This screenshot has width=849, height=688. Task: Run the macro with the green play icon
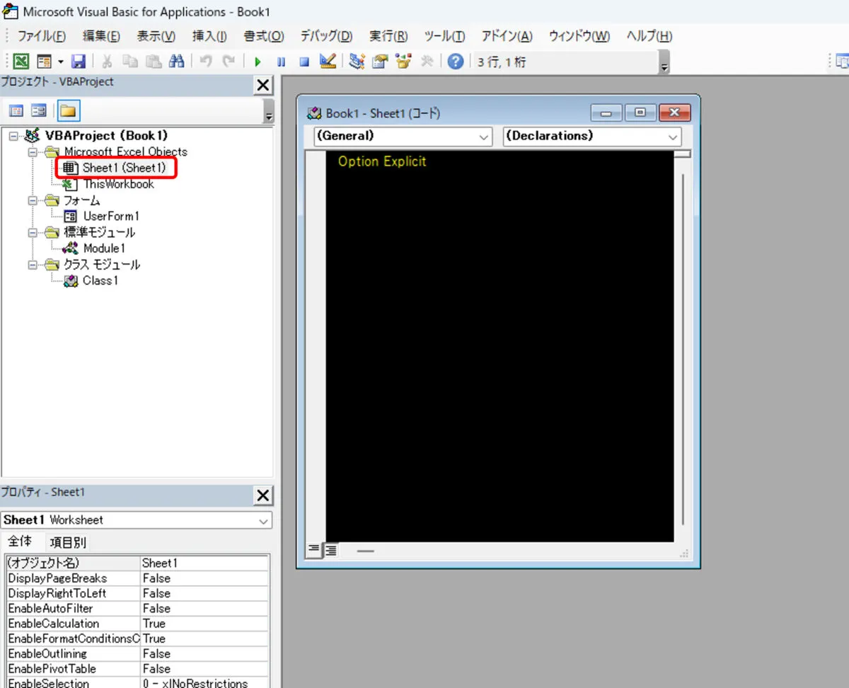[258, 62]
